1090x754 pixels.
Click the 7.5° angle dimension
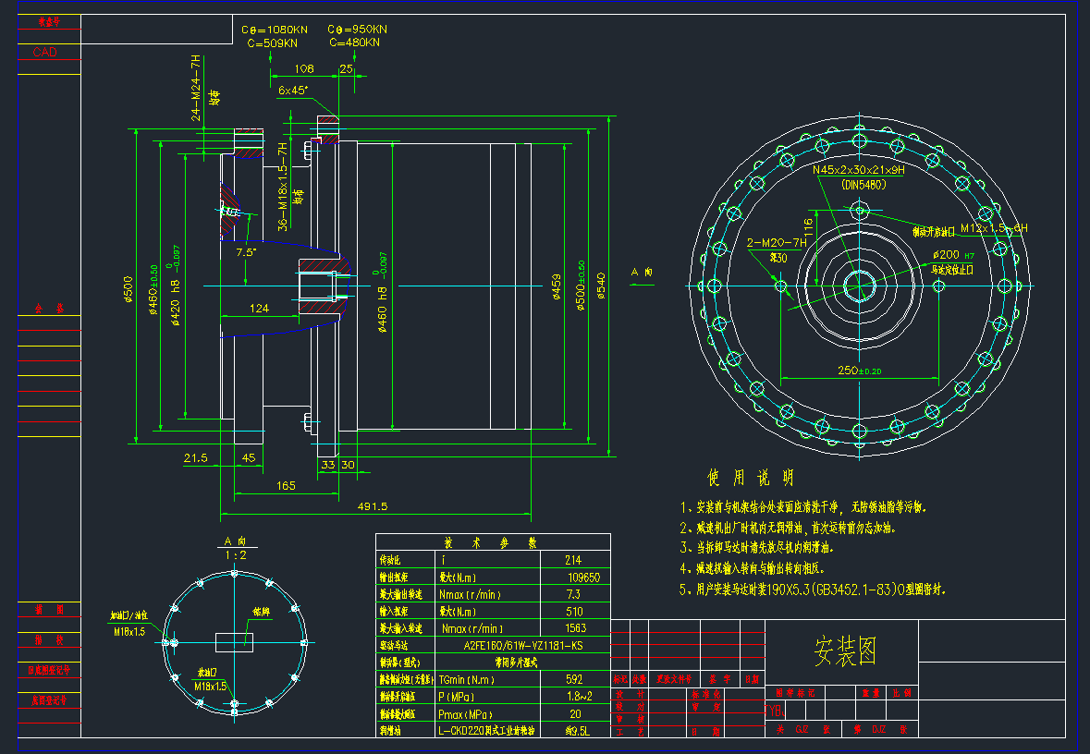point(246,252)
